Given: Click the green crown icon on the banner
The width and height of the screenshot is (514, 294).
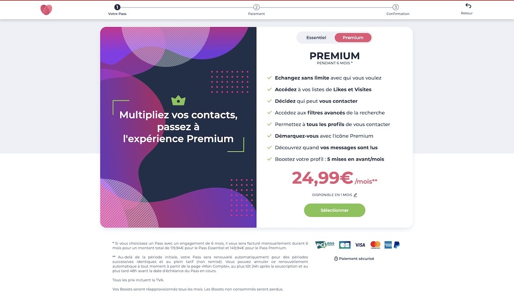Looking at the screenshot, I should (178, 100).
